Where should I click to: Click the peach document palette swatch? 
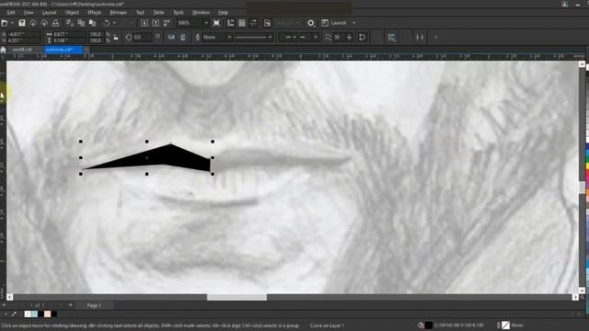tap(47, 314)
